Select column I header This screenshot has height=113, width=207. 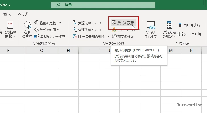(89, 51)
